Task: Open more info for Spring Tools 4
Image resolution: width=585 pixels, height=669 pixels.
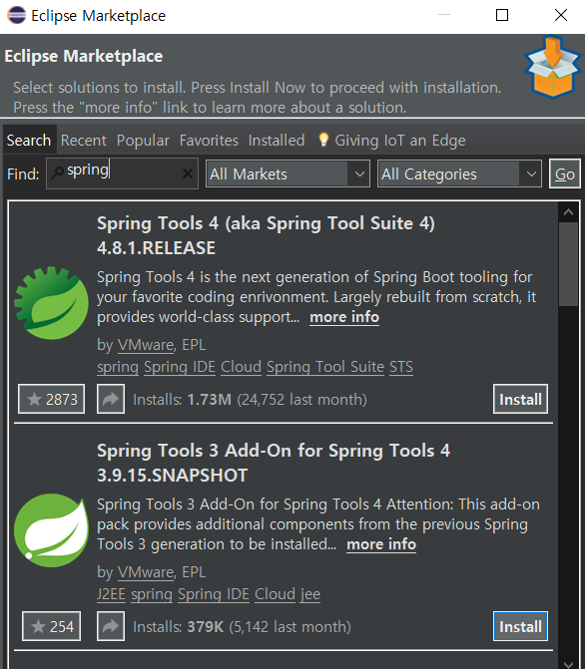Action: tap(344, 317)
